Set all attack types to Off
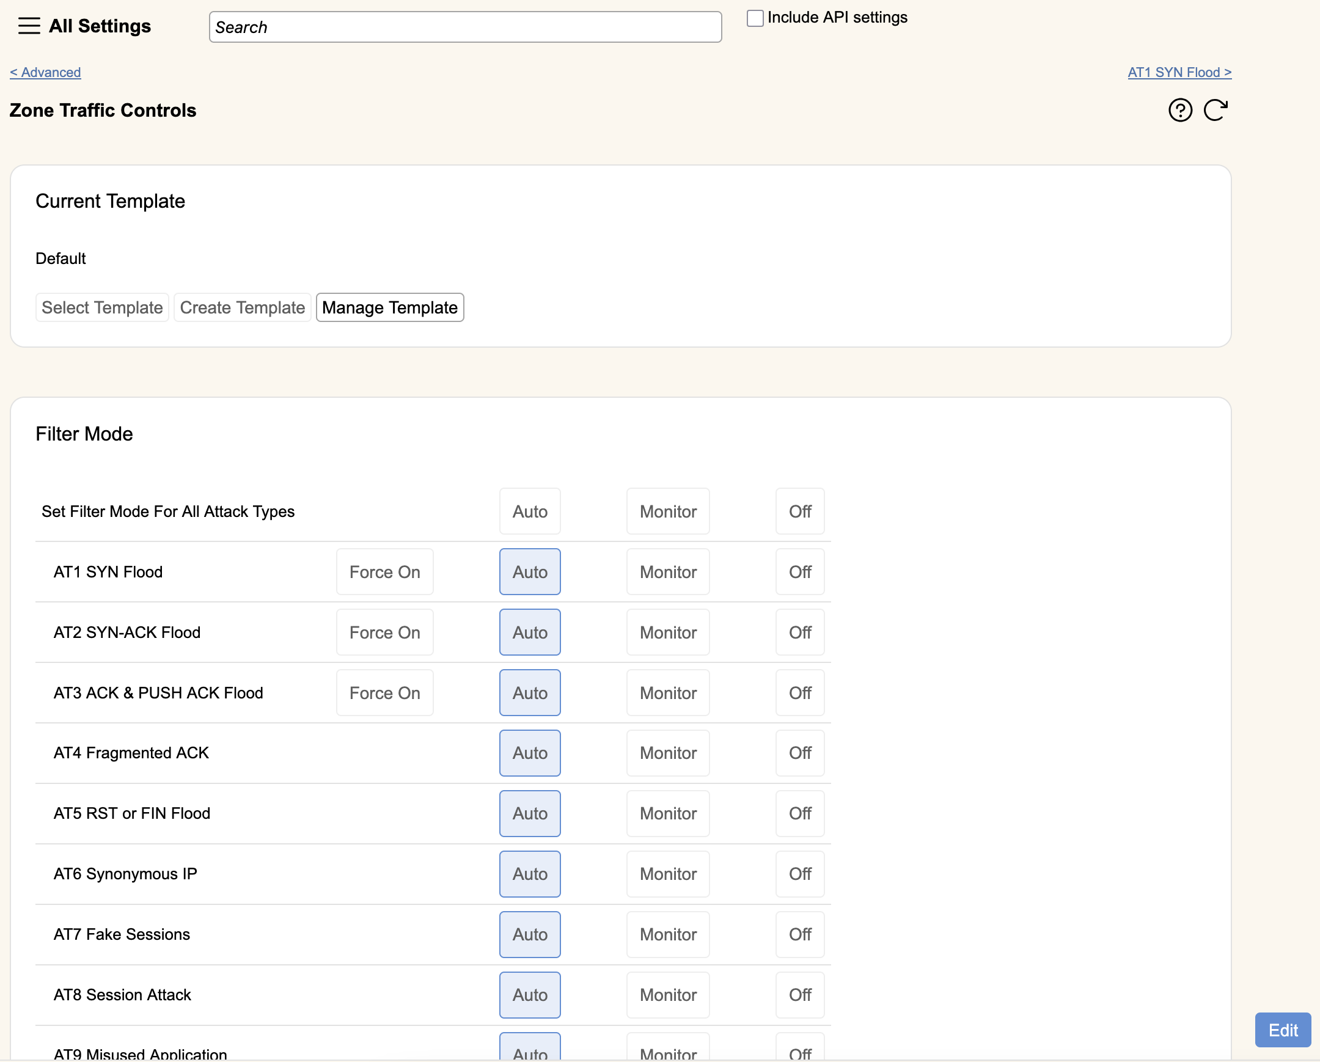Image resolution: width=1320 pixels, height=1062 pixels. [x=800, y=511]
